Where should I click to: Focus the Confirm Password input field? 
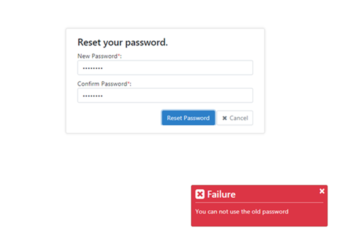[165, 95]
